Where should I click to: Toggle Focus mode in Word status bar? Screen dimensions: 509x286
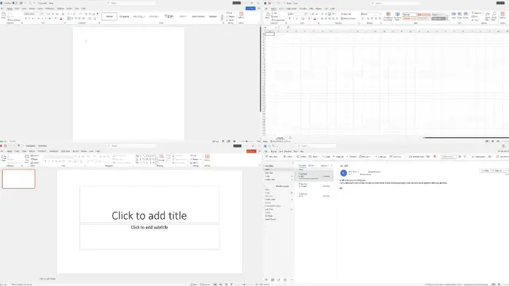pos(215,142)
